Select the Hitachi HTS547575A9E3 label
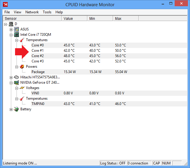190x168 pixels. (x=40, y=77)
